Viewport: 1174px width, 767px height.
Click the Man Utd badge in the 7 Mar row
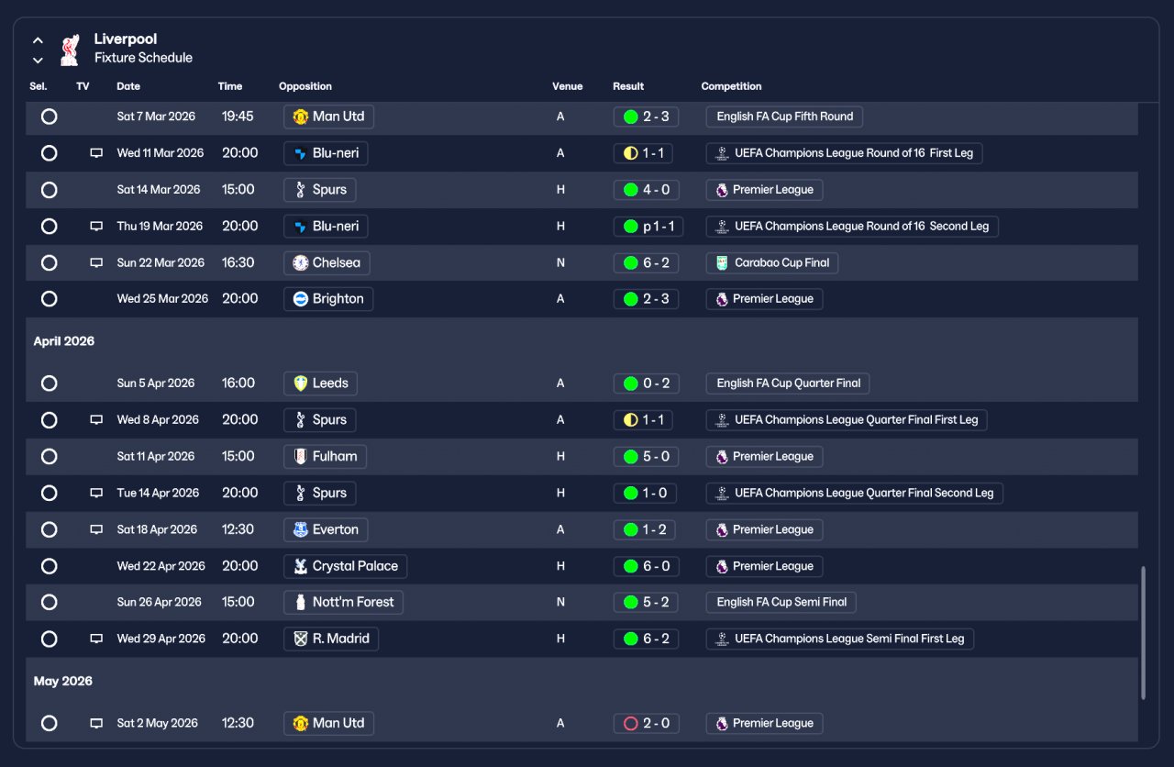coord(300,117)
